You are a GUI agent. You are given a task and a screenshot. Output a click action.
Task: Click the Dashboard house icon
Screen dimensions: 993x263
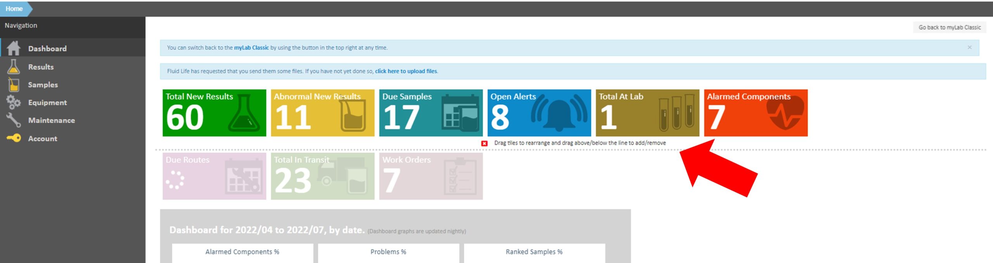pos(14,48)
